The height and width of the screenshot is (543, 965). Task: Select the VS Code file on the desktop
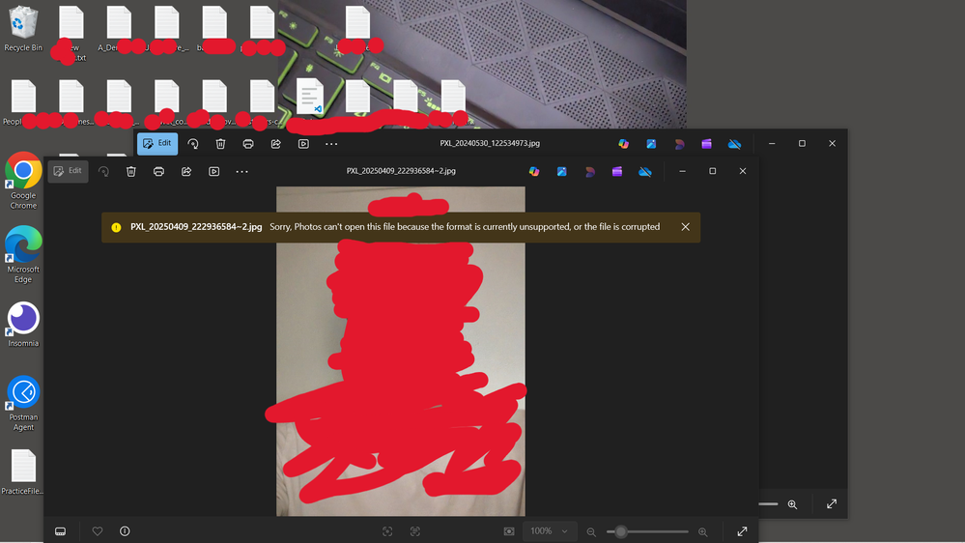pos(309,99)
